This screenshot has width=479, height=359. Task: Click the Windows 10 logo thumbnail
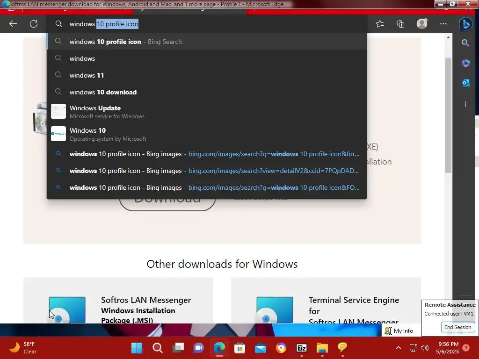tap(58, 134)
